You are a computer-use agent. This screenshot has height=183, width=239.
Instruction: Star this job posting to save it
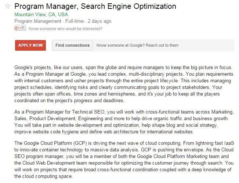8,7
